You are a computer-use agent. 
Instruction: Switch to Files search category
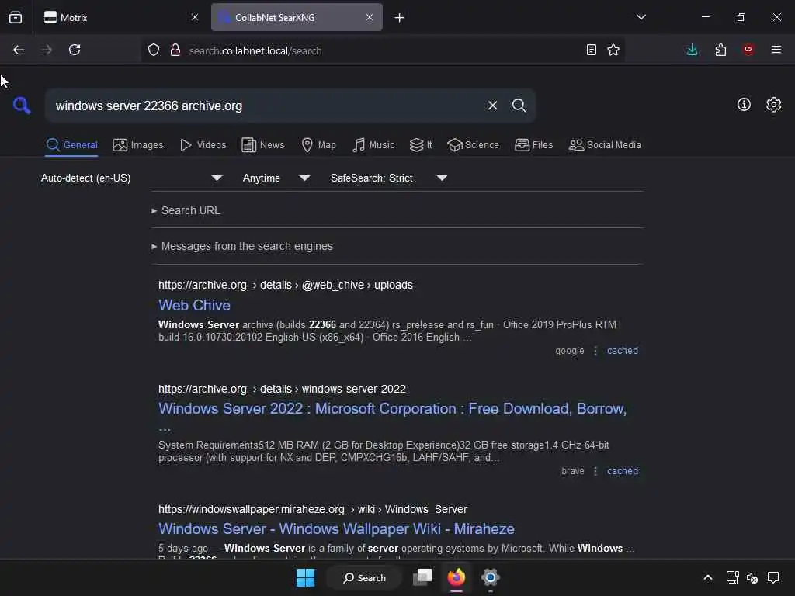[x=533, y=145]
